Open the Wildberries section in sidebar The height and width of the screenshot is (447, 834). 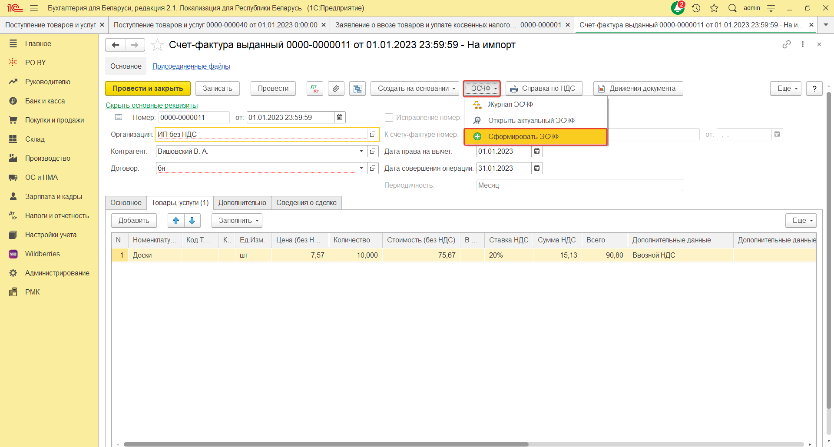tap(43, 254)
